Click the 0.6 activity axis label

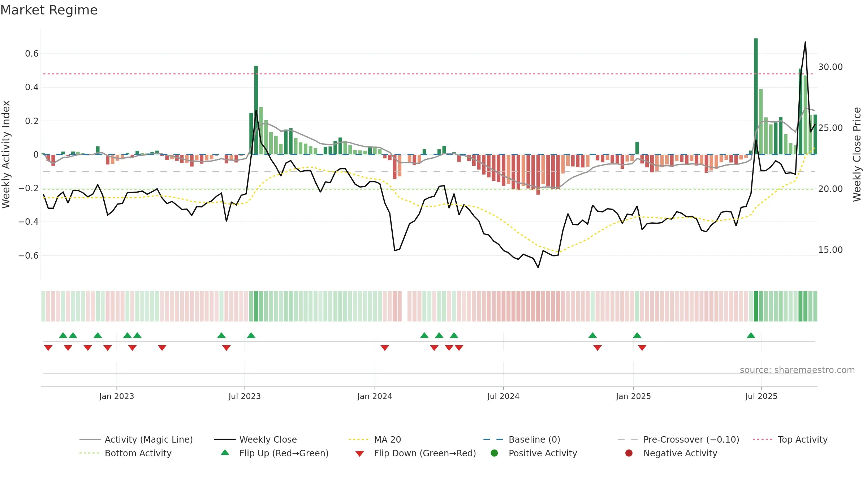click(32, 54)
